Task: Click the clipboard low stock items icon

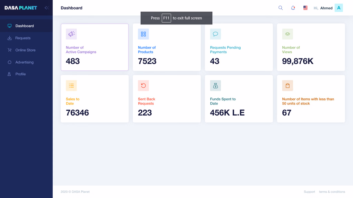Action: coord(288,86)
